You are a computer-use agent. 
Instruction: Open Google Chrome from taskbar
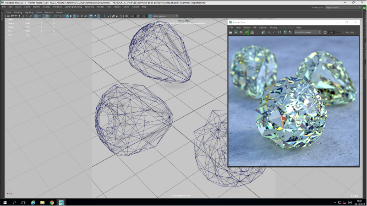click(x=52, y=202)
